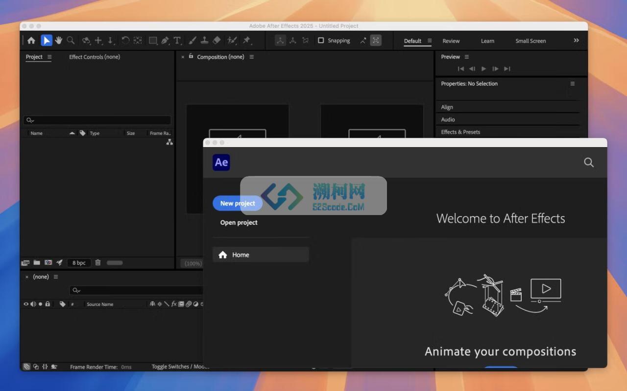
Task: Open the Composition panel menu
Action: click(252, 57)
